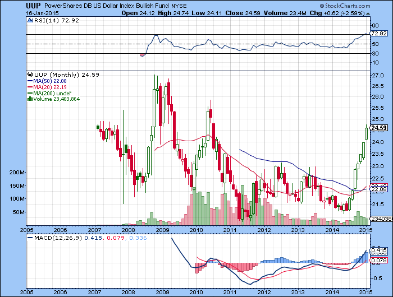
Task: Click the 16-Jan-2015 date label
Action: tap(42, 13)
